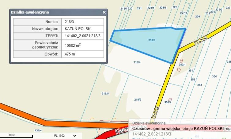Click the Powierzchnia geometryczna value 10682 m²
The height and width of the screenshot is (139, 231).
click(x=74, y=45)
